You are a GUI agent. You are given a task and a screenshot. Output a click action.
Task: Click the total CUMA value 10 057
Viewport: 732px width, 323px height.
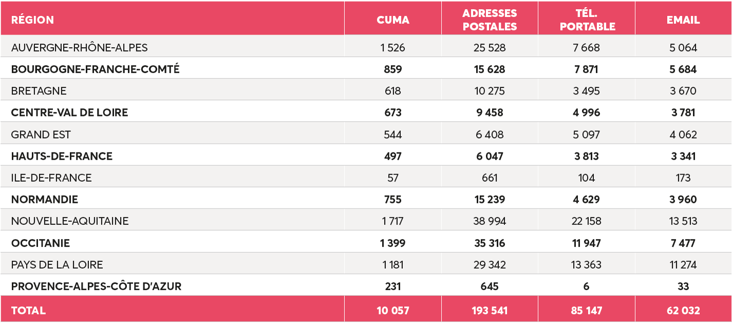(393, 311)
